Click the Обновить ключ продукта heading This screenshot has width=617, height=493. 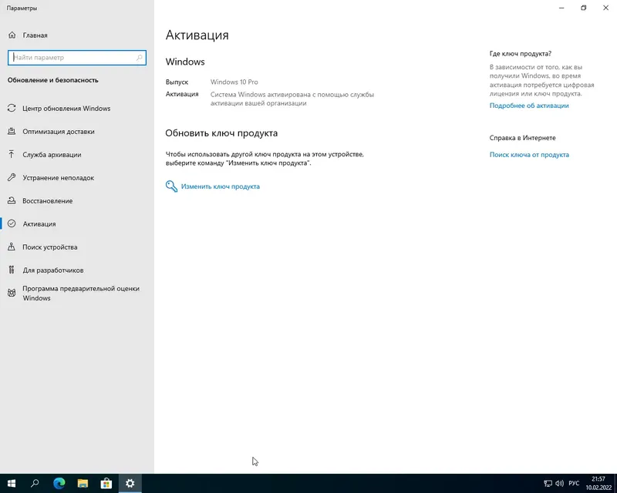tap(221, 133)
